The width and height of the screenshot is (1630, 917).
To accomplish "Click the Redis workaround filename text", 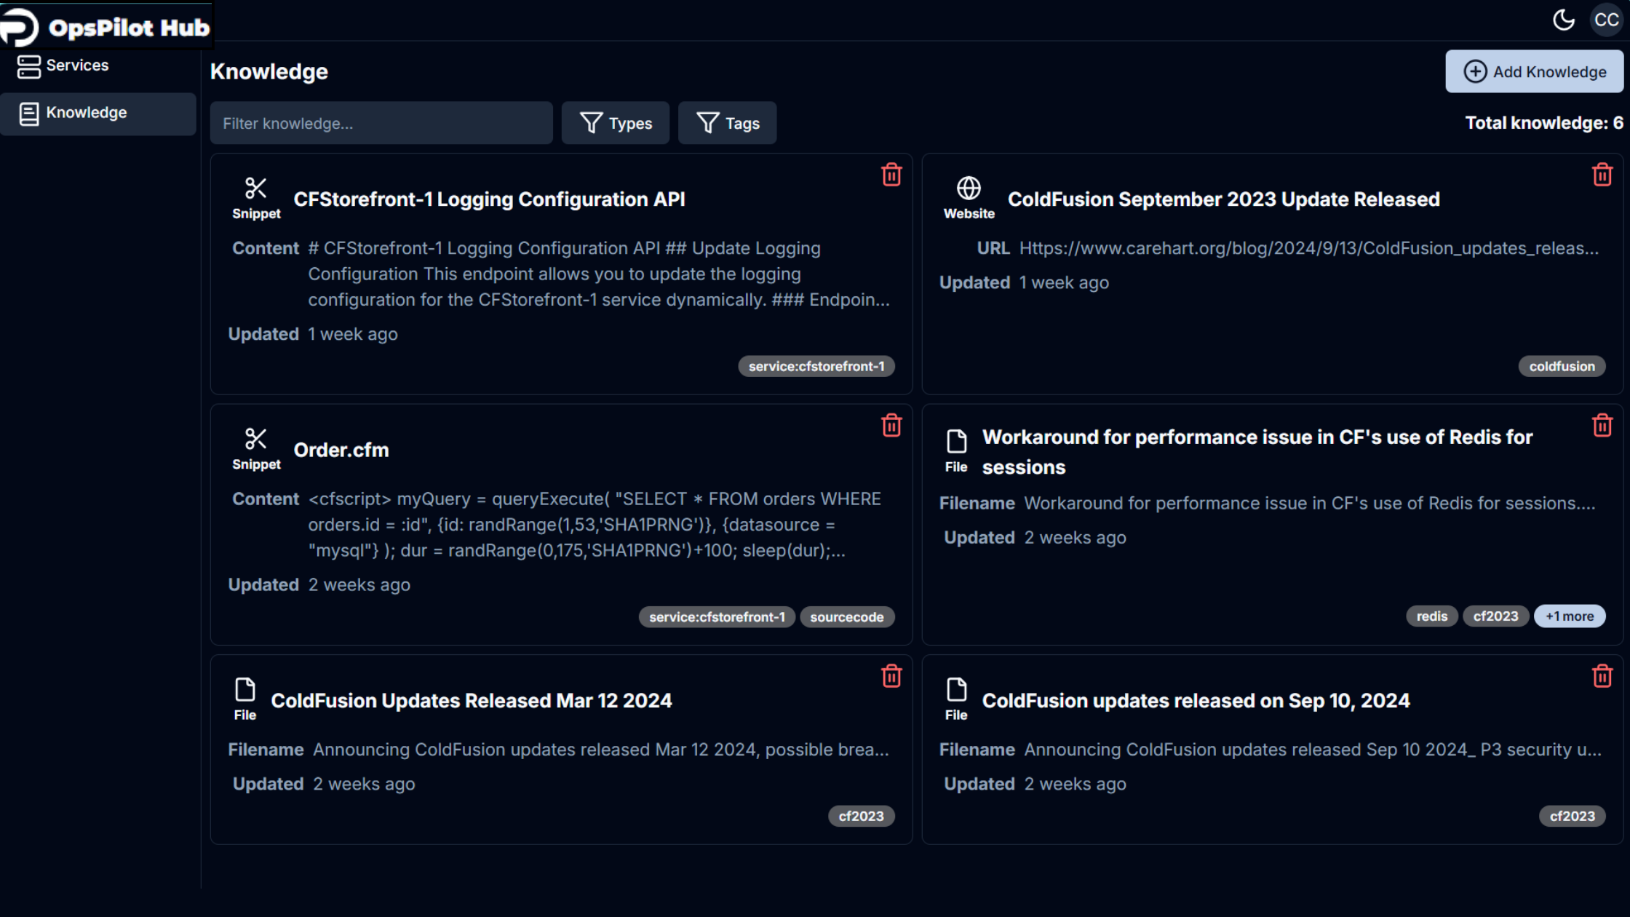I will (1310, 503).
